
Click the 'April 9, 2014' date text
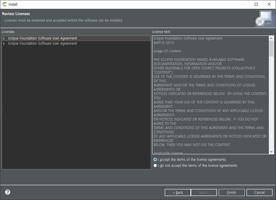click(x=164, y=43)
